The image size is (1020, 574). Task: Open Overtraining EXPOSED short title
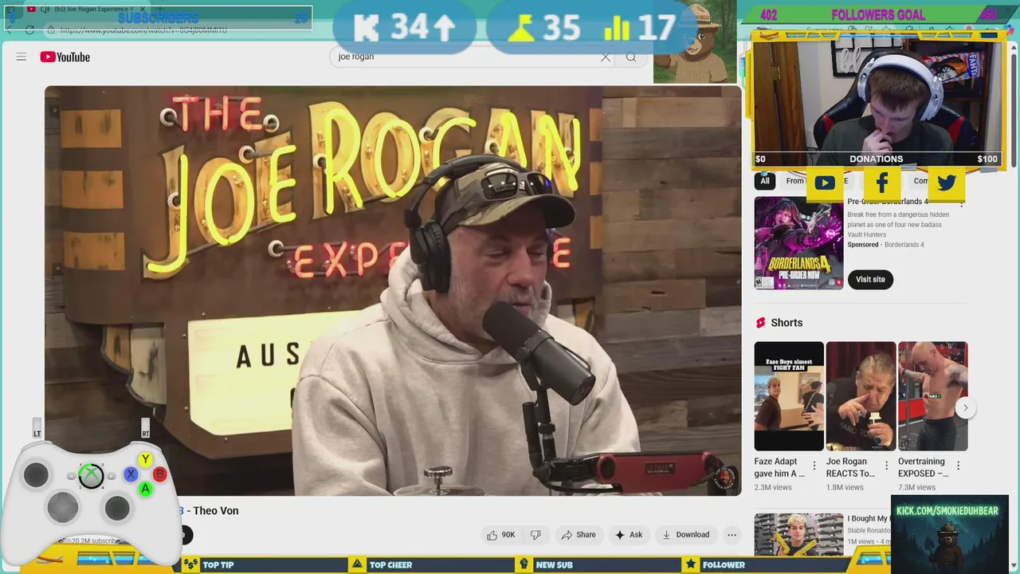pos(923,467)
